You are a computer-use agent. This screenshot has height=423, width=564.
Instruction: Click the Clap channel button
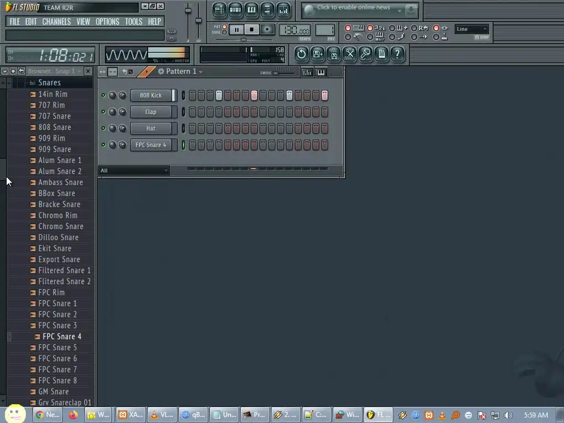pos(151,112)
